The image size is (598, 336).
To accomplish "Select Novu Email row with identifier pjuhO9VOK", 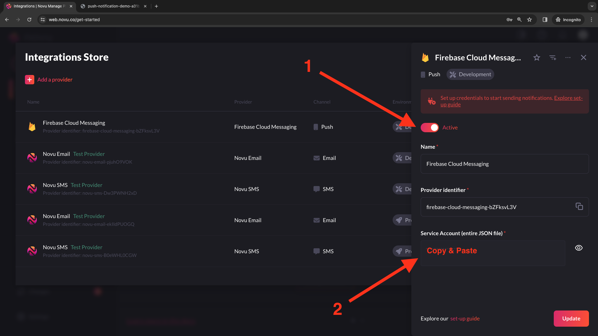I will (213, 158).
